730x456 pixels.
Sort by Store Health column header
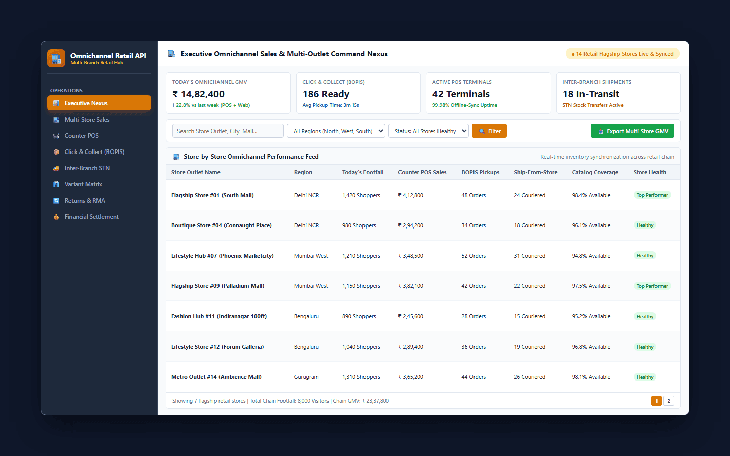650,172
